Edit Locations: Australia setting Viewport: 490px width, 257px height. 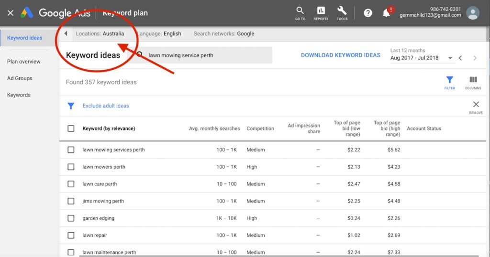point(100,34)
